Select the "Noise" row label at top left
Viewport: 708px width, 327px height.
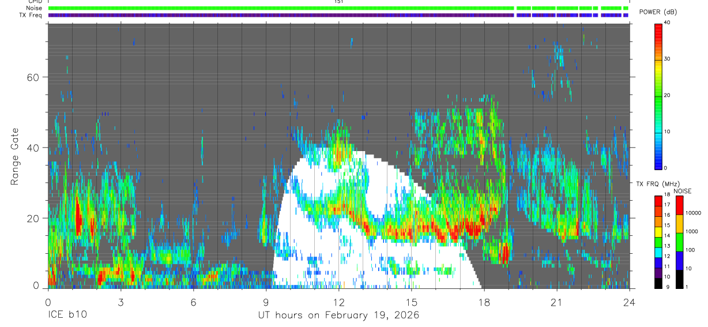tap(34, 8)
